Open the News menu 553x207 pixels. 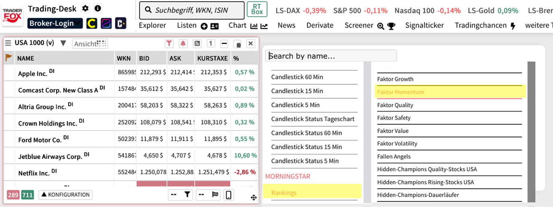tap(286, 25)
